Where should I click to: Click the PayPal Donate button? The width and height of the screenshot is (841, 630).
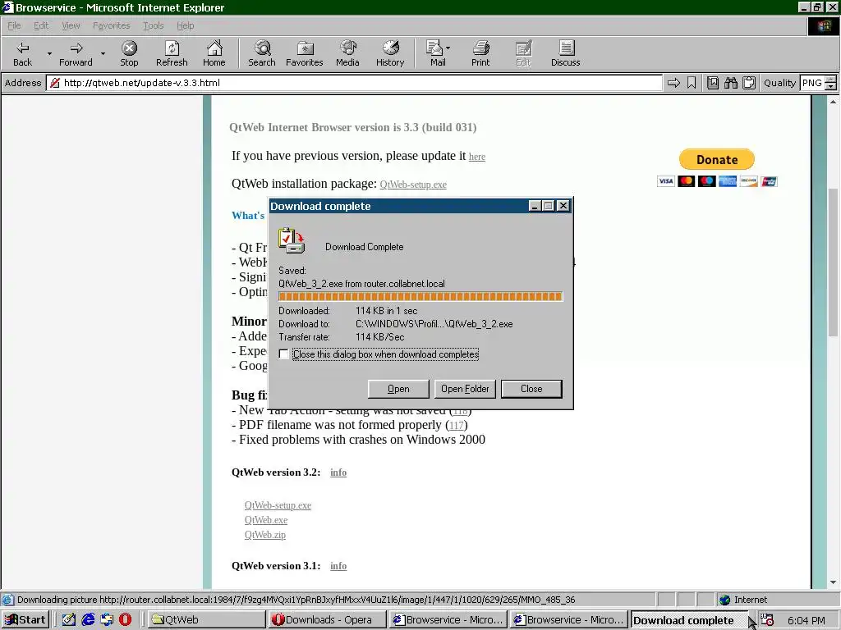click(716, 160)
